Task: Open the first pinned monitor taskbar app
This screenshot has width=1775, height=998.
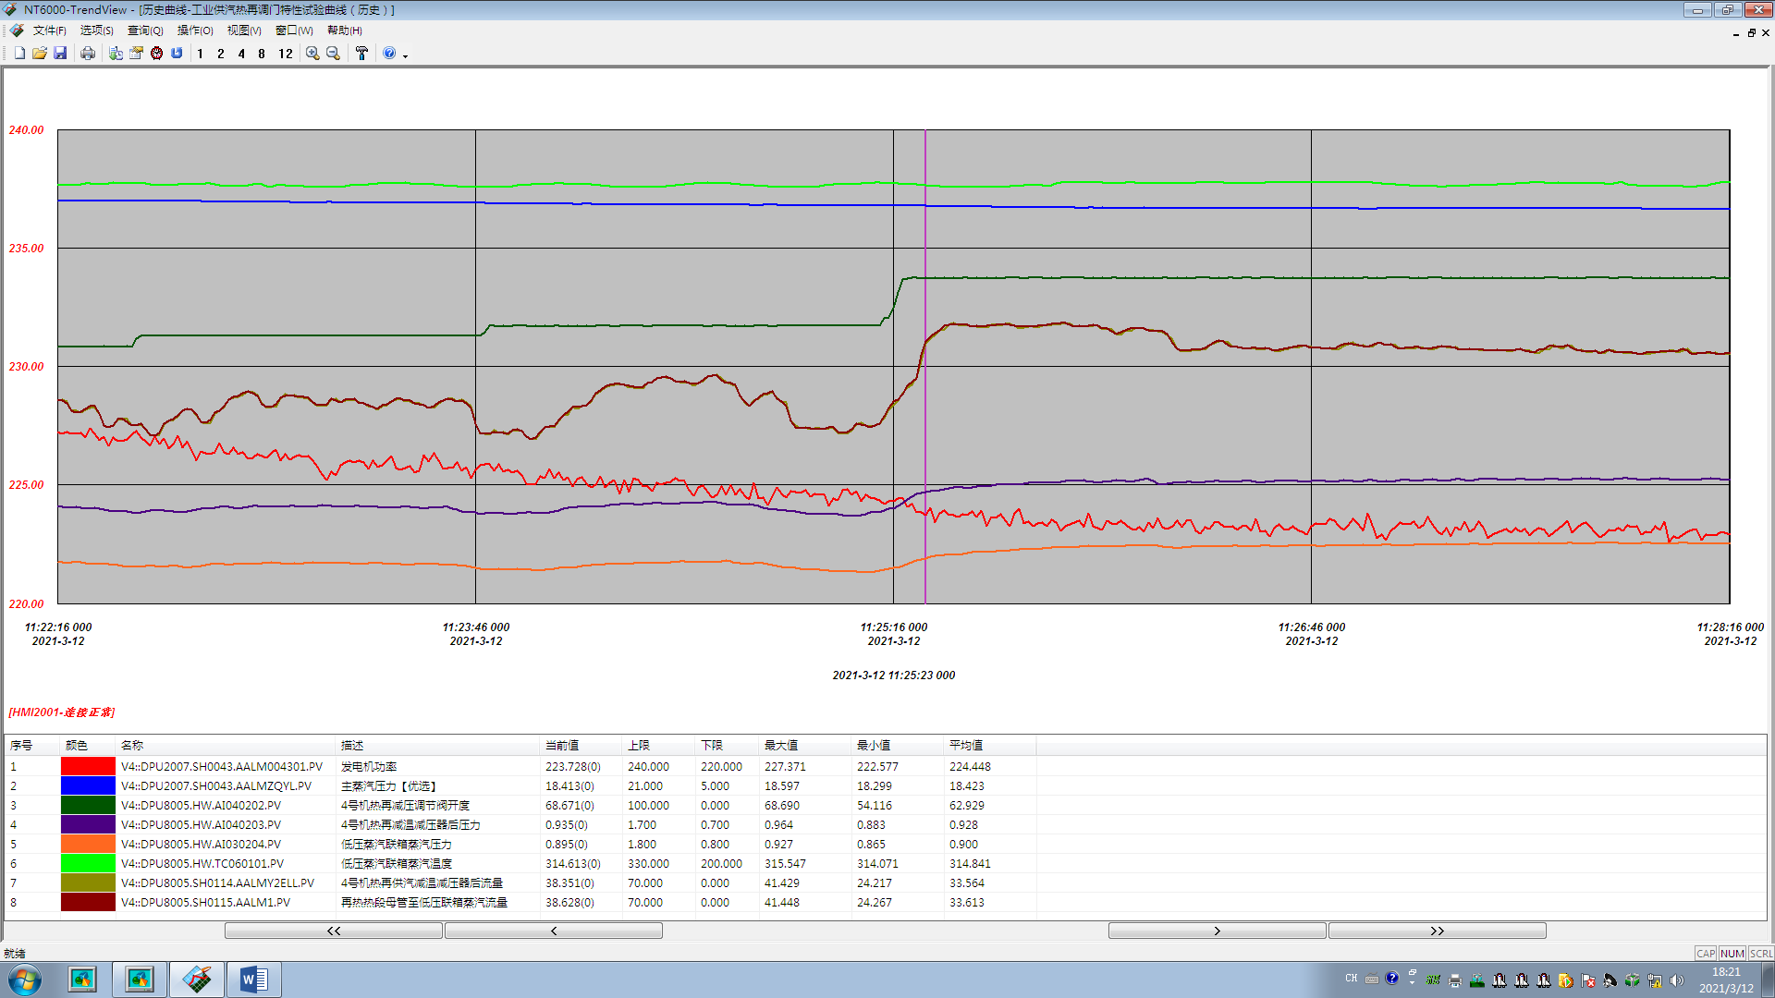Action: 82,980
